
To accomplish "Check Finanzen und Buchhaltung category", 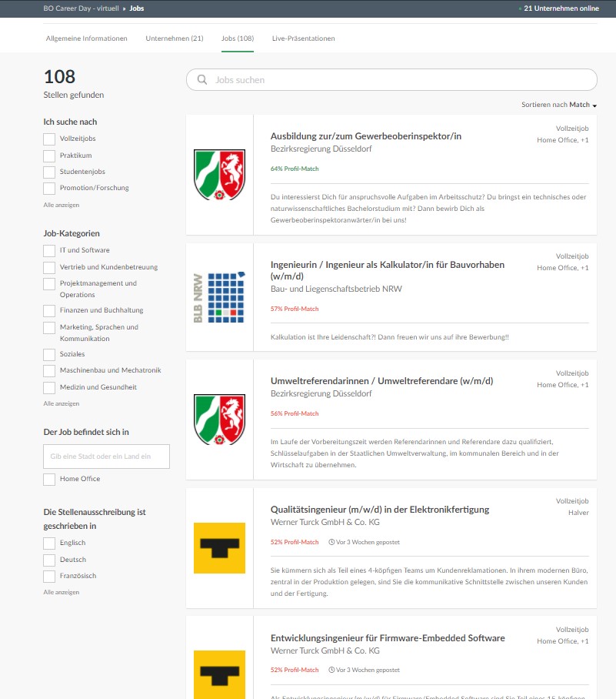I will pyautogui.click(x=49, y=311).
